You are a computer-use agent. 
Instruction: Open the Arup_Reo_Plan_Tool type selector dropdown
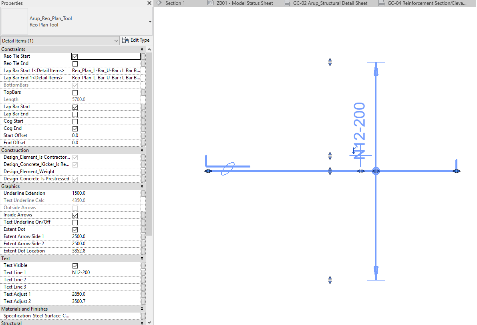(x=150, y=22)
